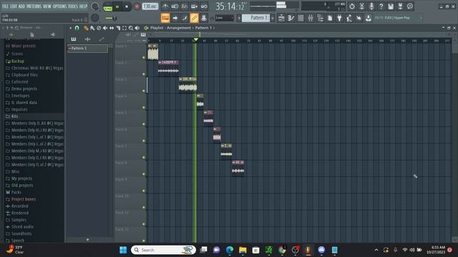
Task: Open the Line snap dropdown
Action: pos(224,18)
